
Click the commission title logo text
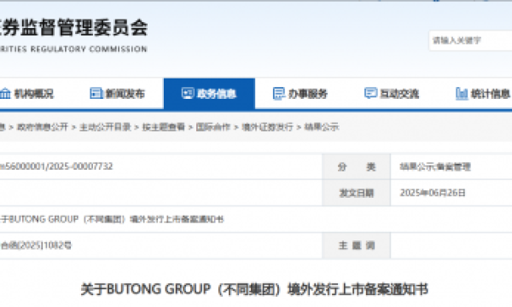[x=73, y=27]
